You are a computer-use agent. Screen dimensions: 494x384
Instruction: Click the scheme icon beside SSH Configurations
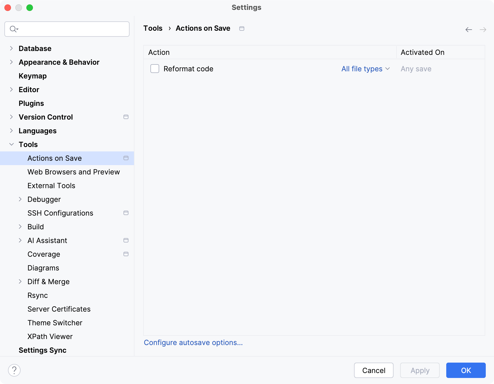[x=126, y=213]
